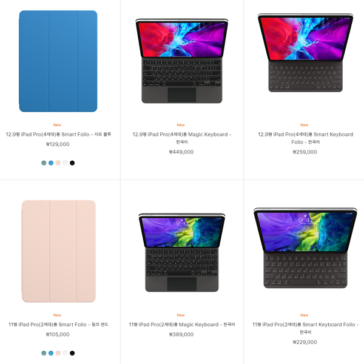The width and height of the screenshot is (364, 364).
Task: Open the 11 Smart Keyboard Folio image
Action: pos(305,248)
